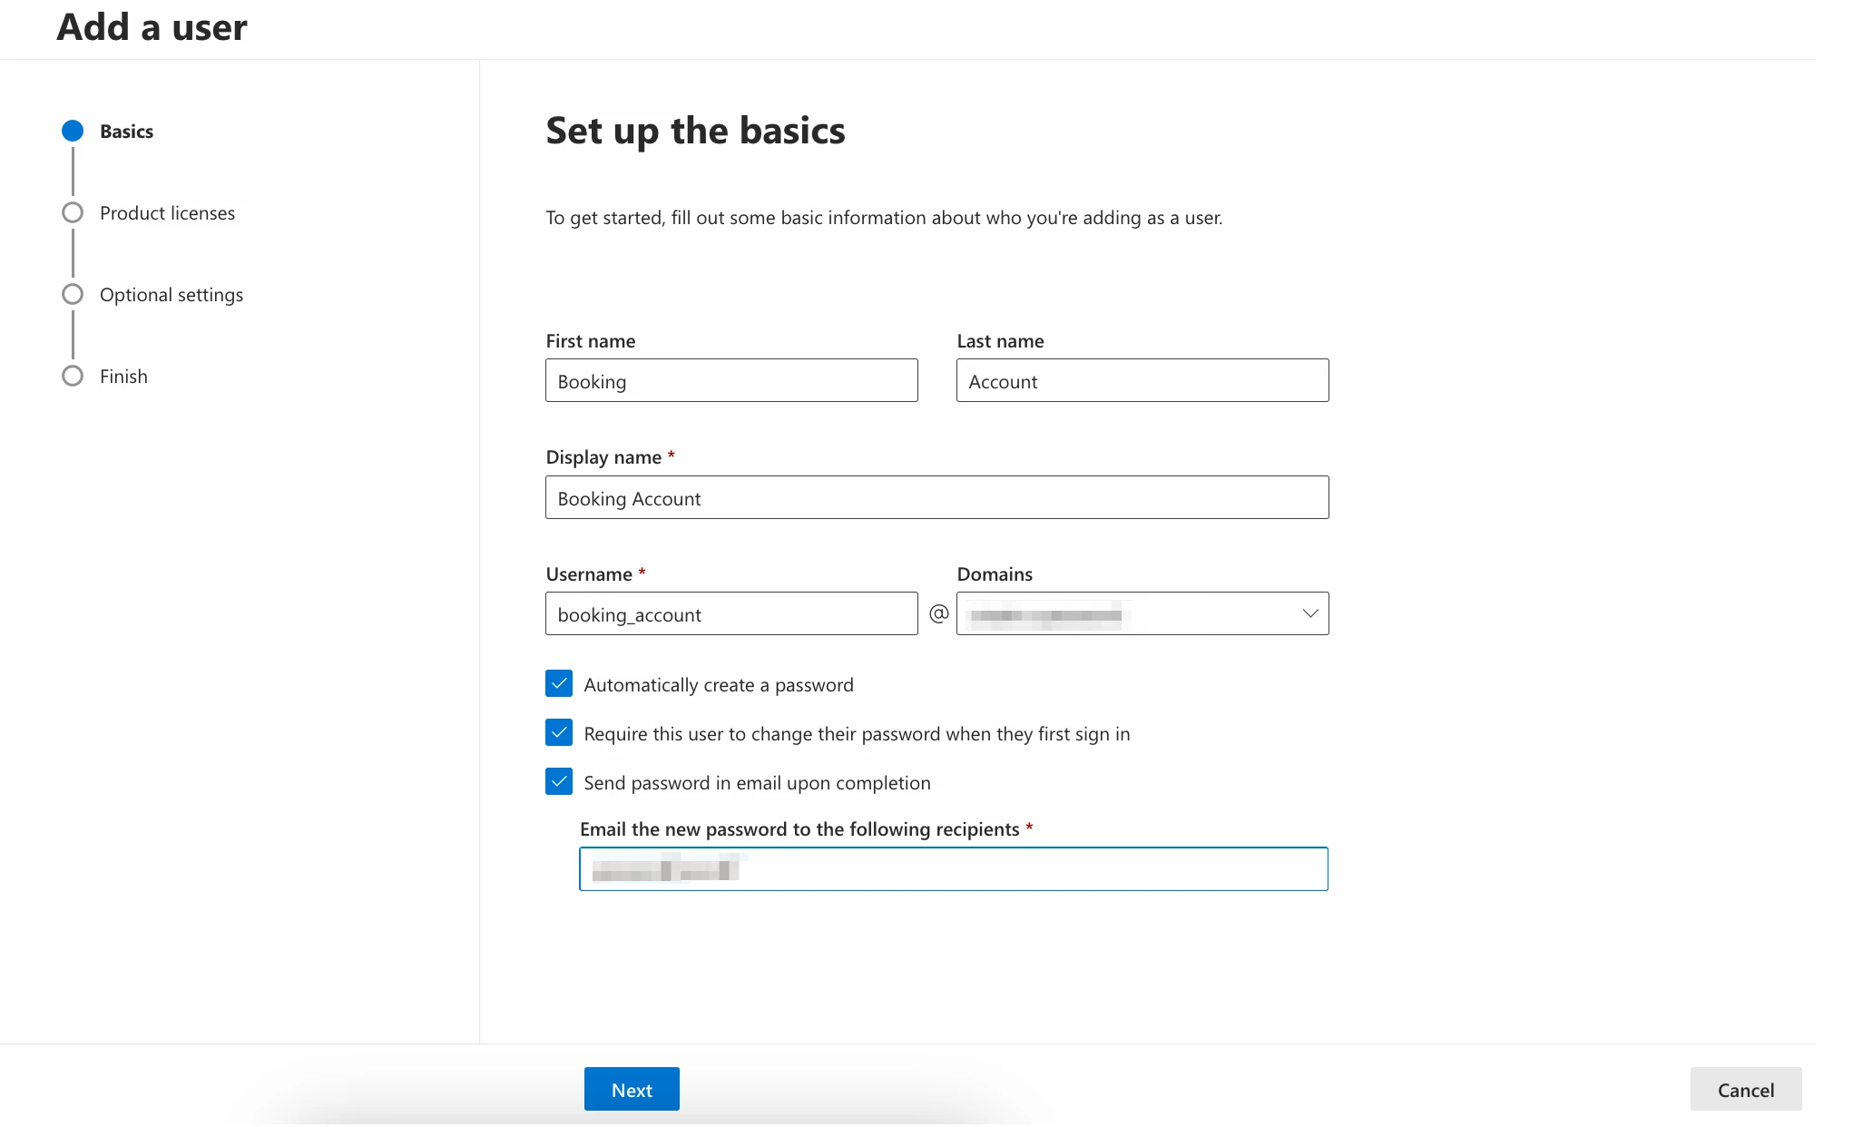Viewport: 1853px width, 1127px height.
Task: Select the Finish step label
Action: [123, 377]
